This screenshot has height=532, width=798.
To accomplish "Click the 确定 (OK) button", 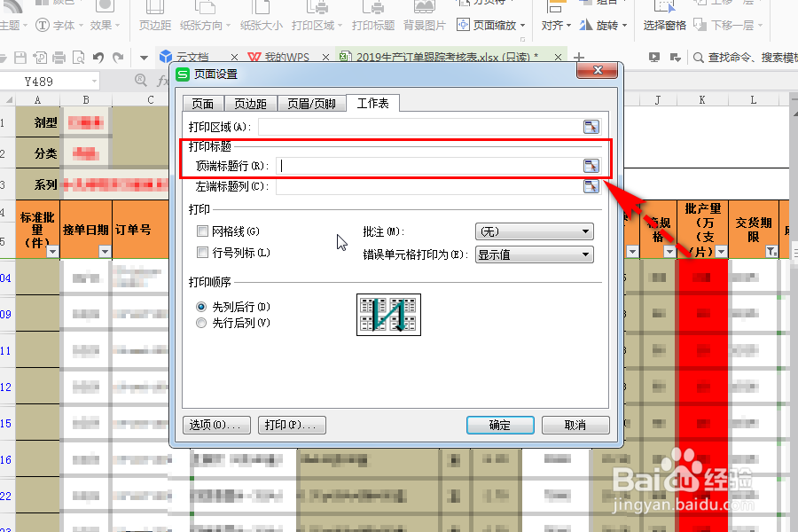I will tap(499, 425).
